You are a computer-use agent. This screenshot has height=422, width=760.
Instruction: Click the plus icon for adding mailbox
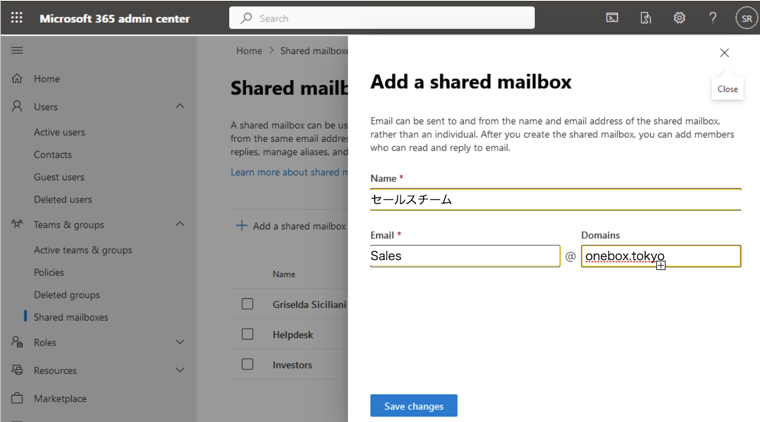click(242, 225)
